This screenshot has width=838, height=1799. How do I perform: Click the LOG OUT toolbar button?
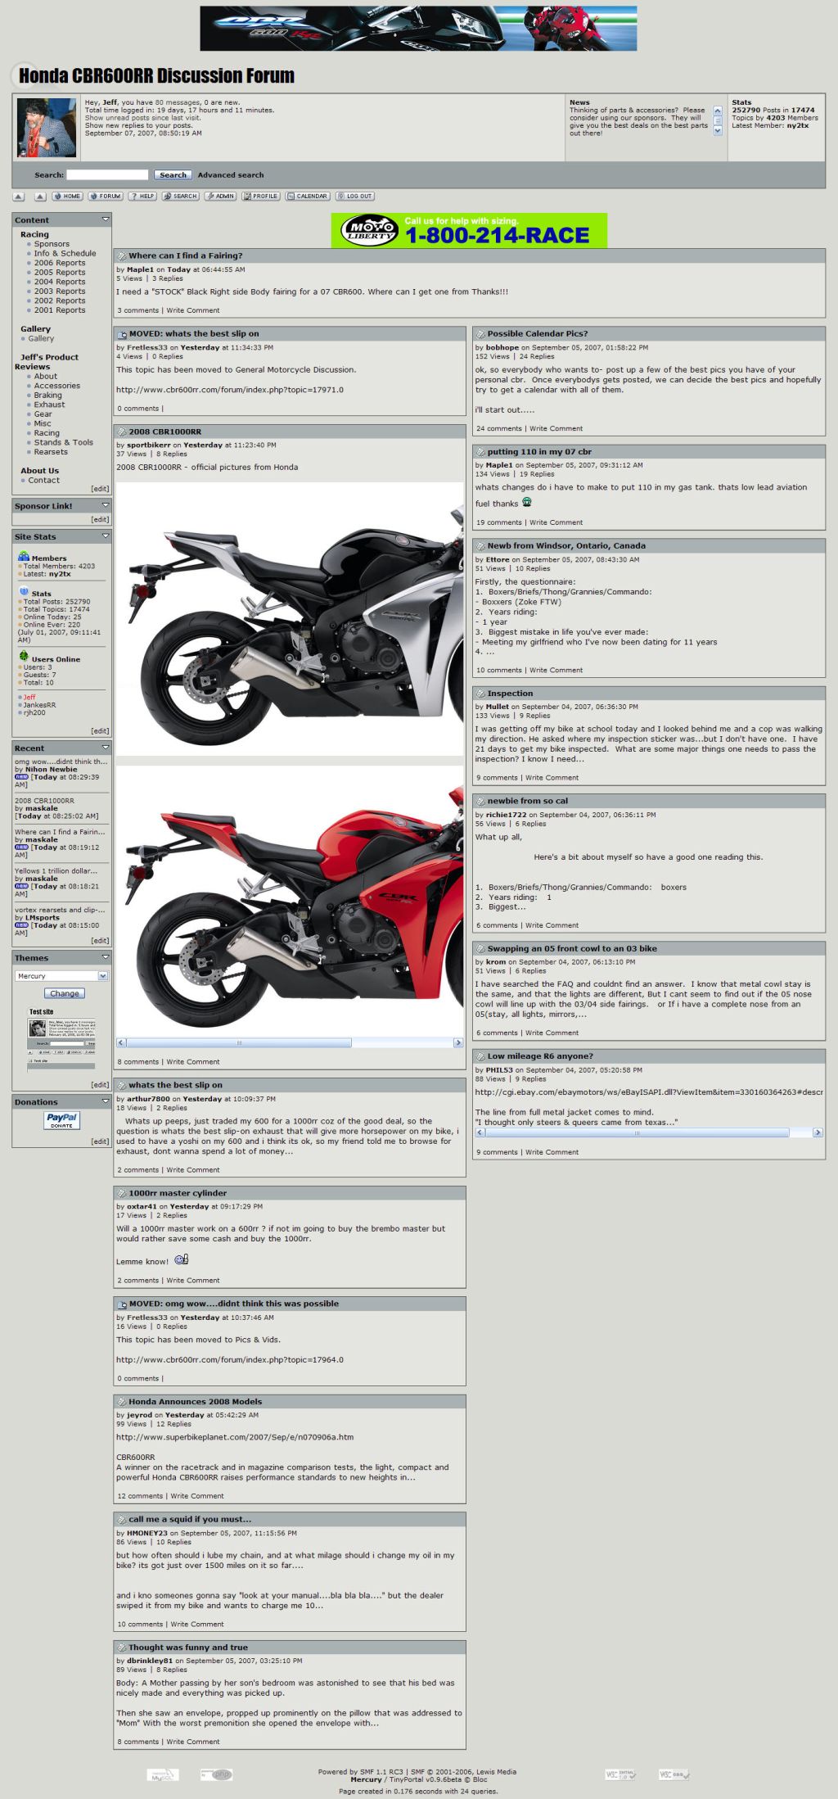pos(355,197)
